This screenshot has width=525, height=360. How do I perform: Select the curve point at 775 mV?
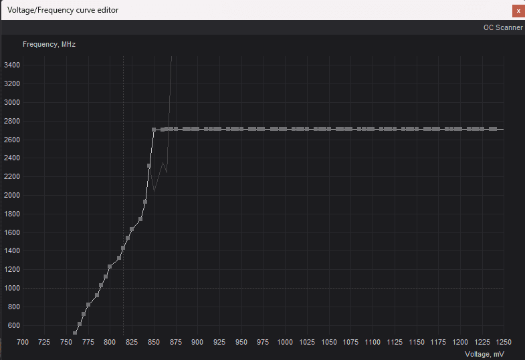pyautogui.click(x=88, y=305)
